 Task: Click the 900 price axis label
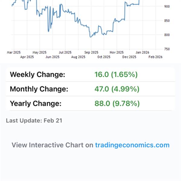167,6
